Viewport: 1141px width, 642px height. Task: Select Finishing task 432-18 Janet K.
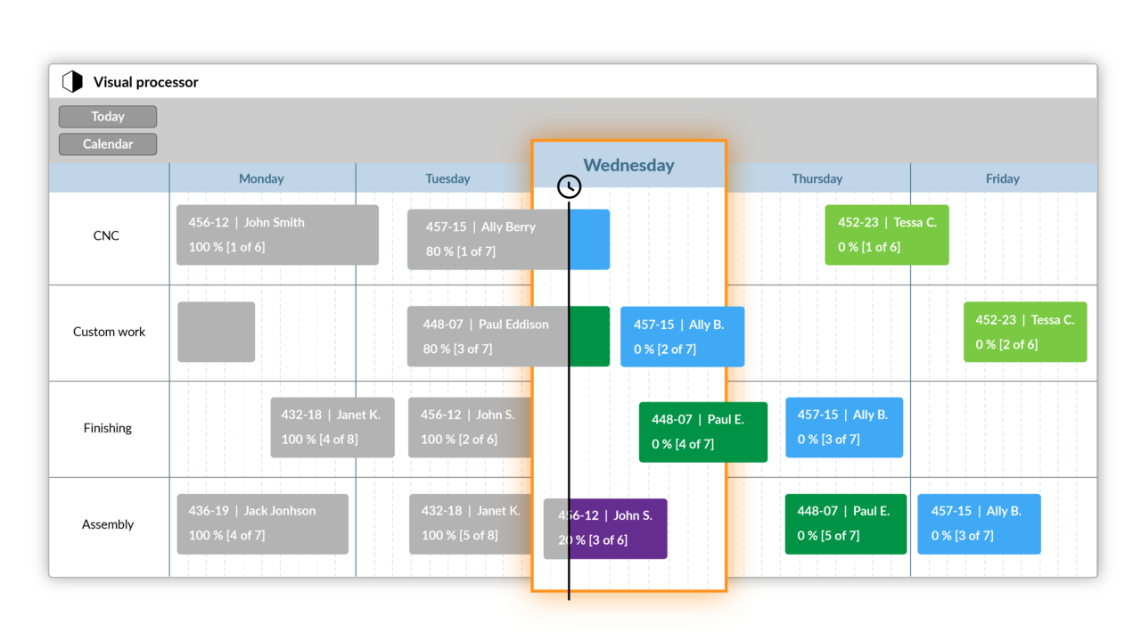click(332, 427)
